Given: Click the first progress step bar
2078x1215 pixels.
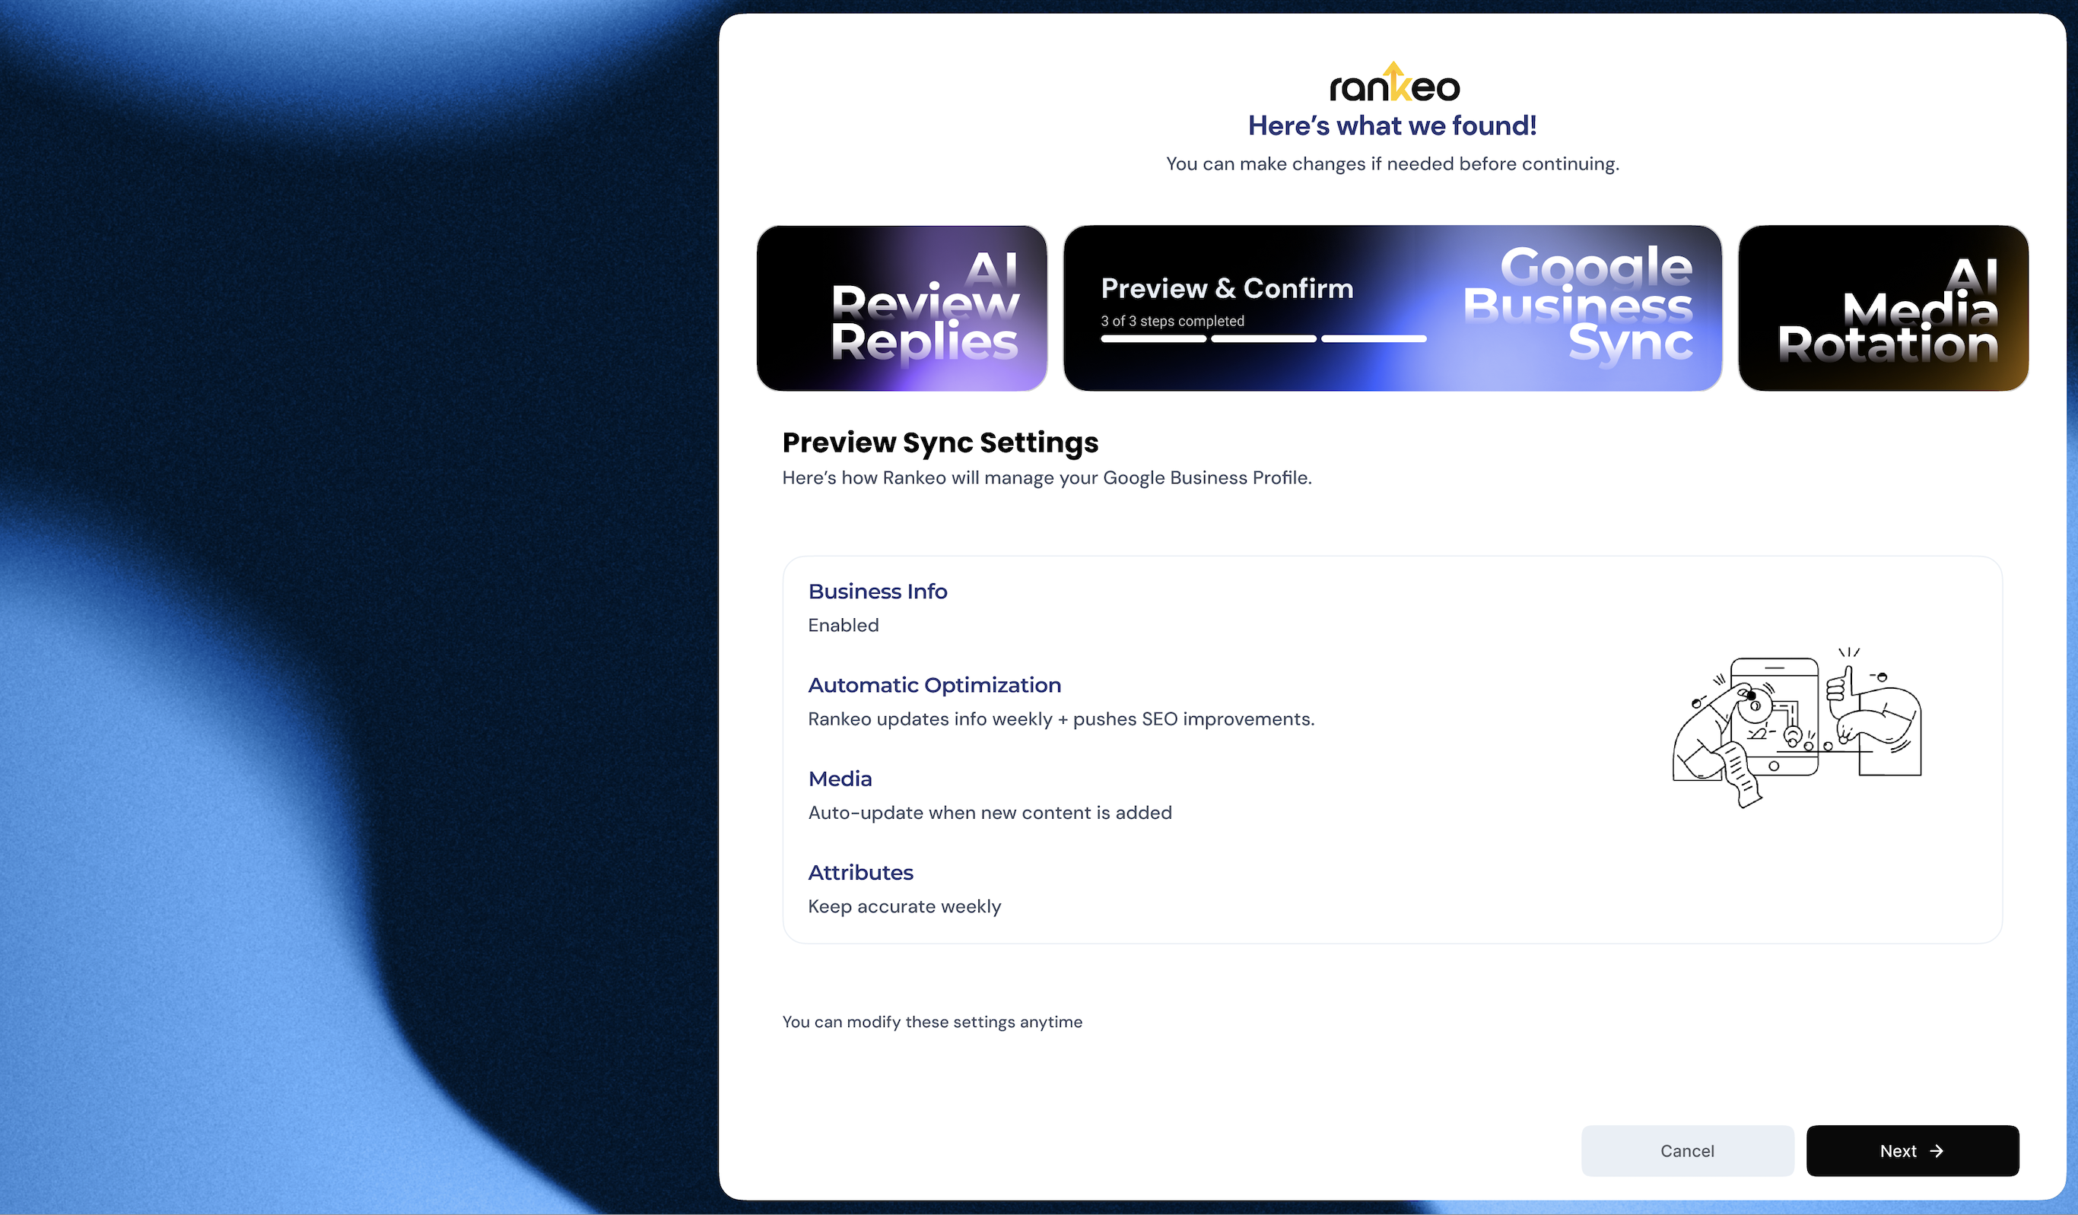Looking at the screenshot, I should click(1153, 339).
